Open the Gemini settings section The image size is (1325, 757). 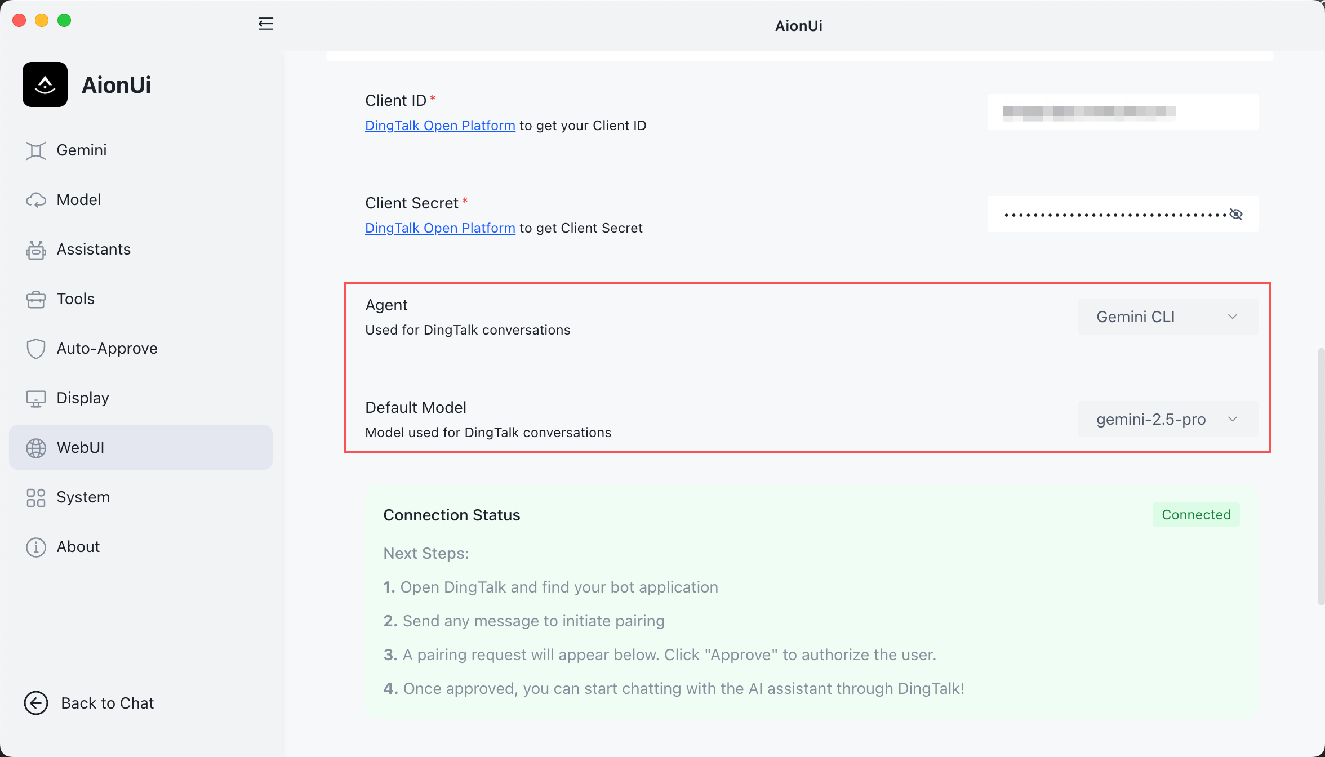141,150
